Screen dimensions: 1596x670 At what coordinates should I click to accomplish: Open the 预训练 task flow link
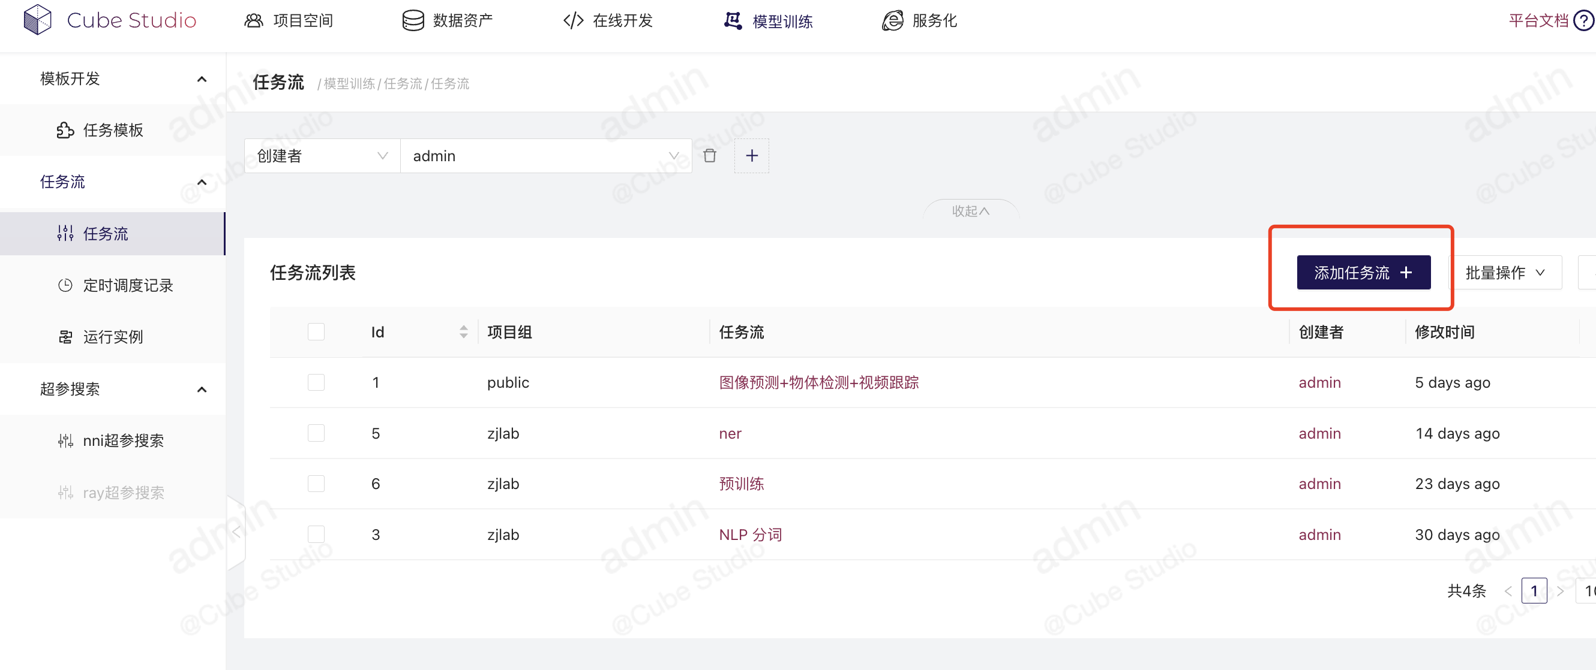pos(741,484)
